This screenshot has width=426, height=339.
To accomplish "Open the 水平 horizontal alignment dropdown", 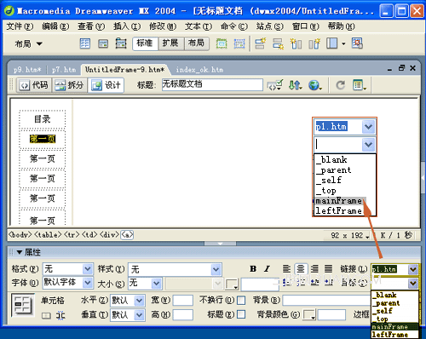I will tap(139, 301).
